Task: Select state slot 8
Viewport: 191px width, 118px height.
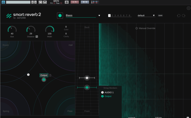Action: [130, 15]
